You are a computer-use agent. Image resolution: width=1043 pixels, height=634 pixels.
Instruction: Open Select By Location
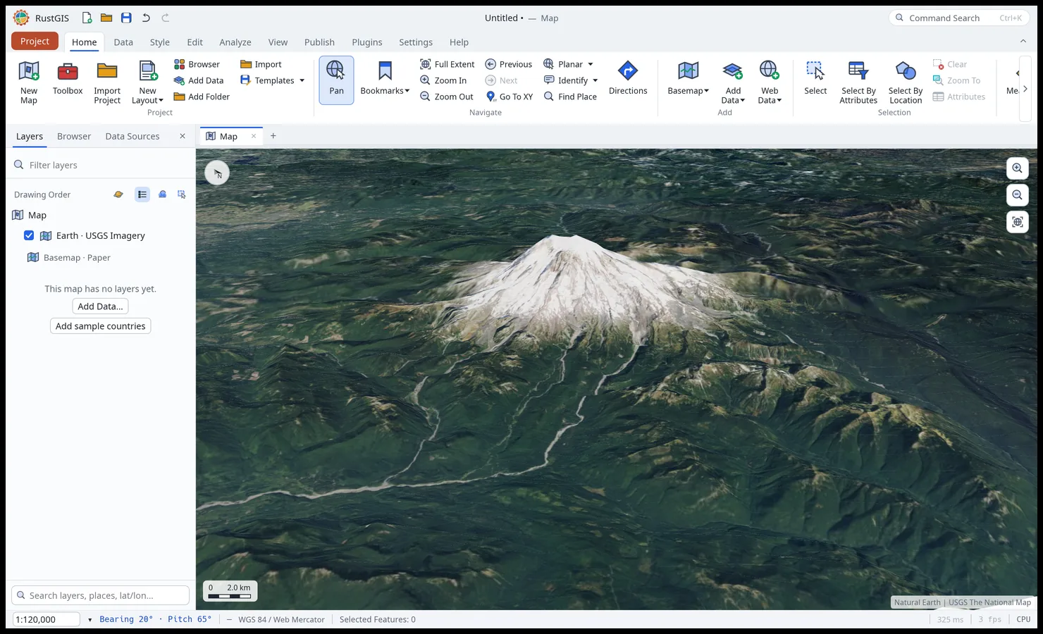point(906,82)
